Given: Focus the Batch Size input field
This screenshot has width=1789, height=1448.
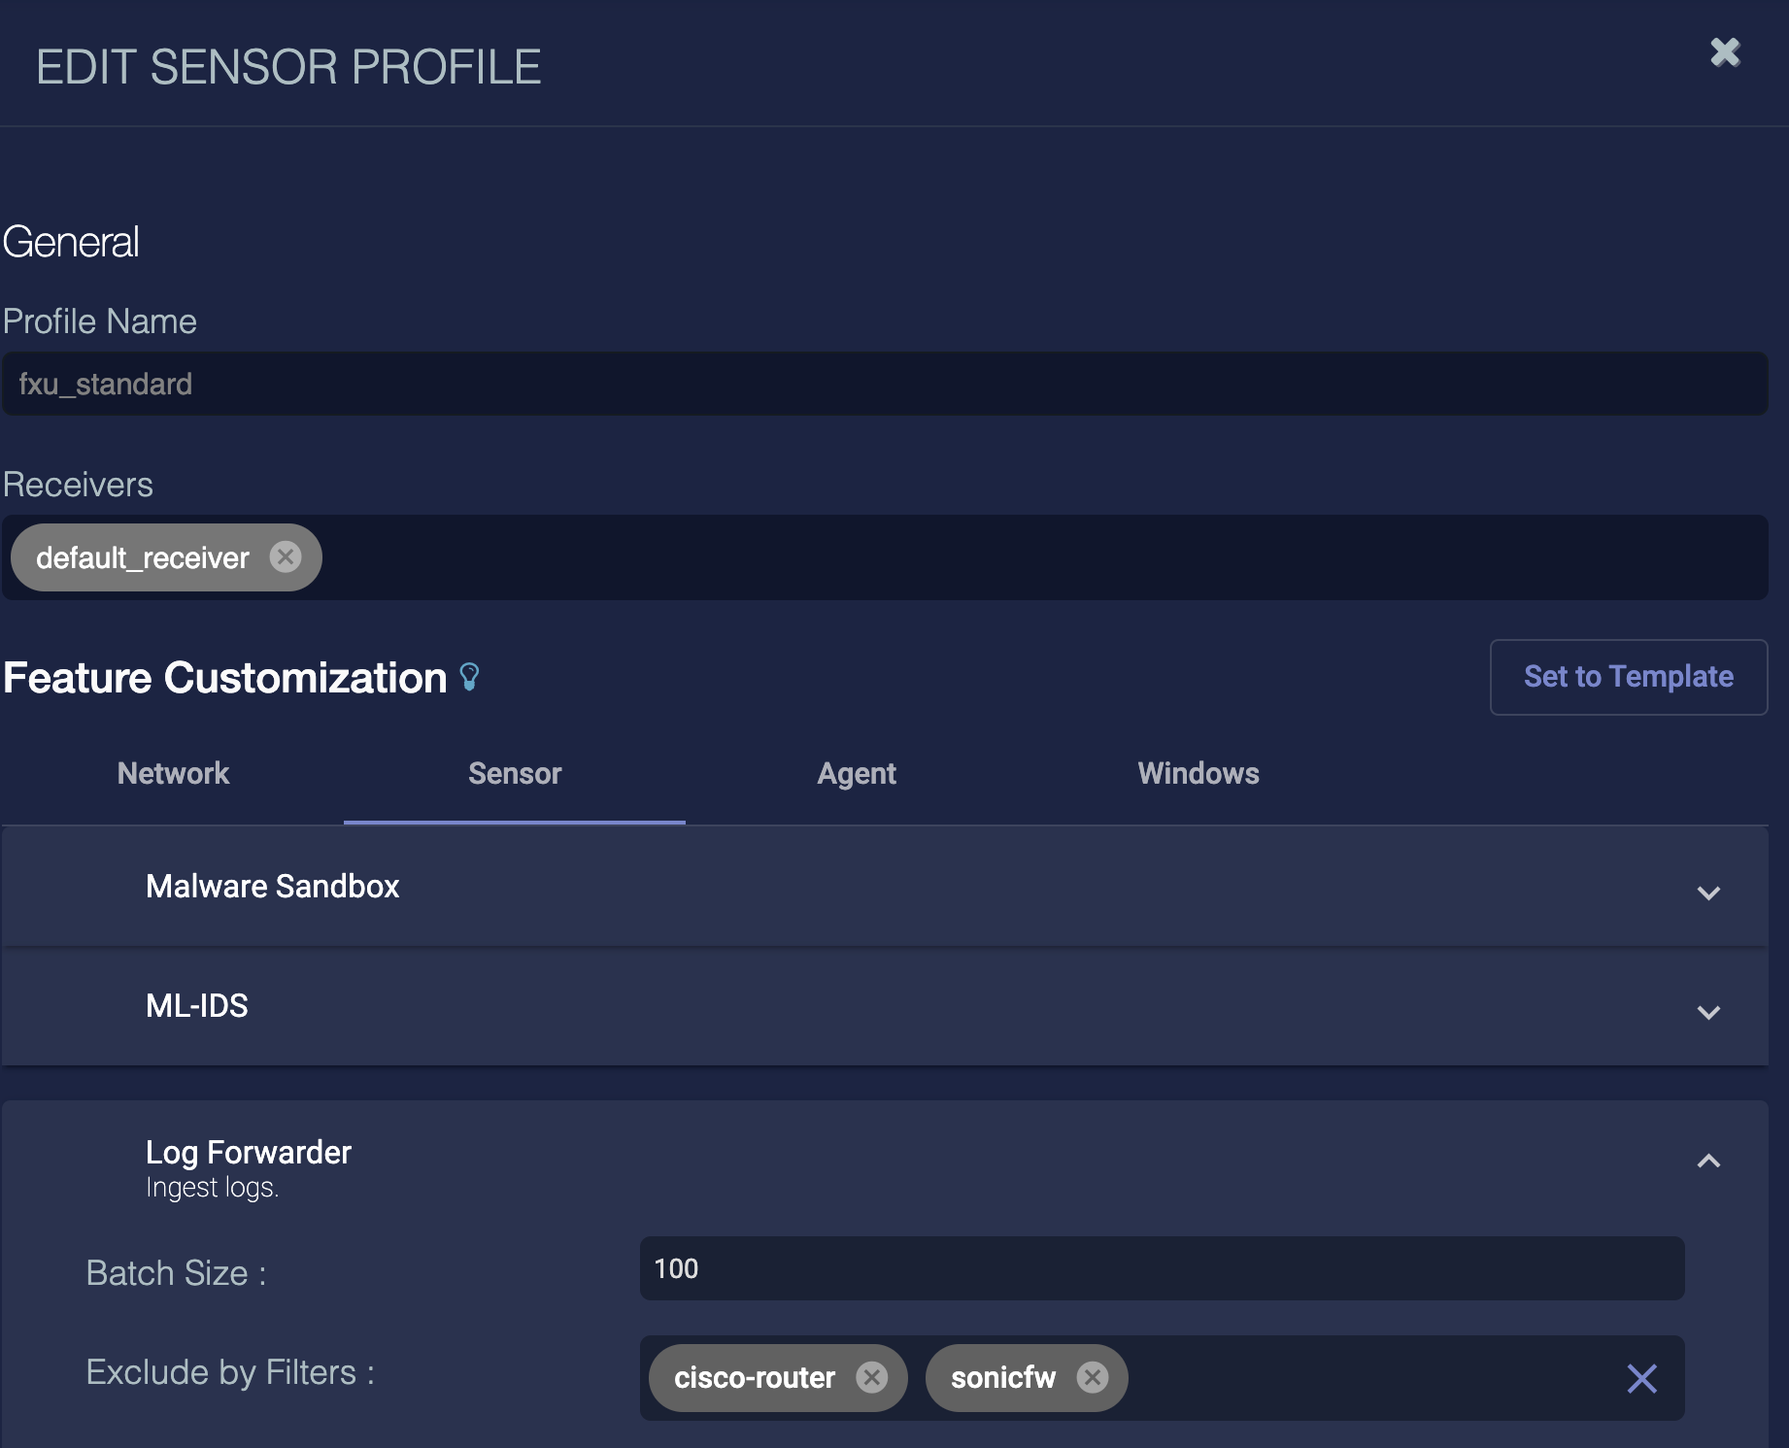Looking at the screenshot, I should (1162, 1269).
